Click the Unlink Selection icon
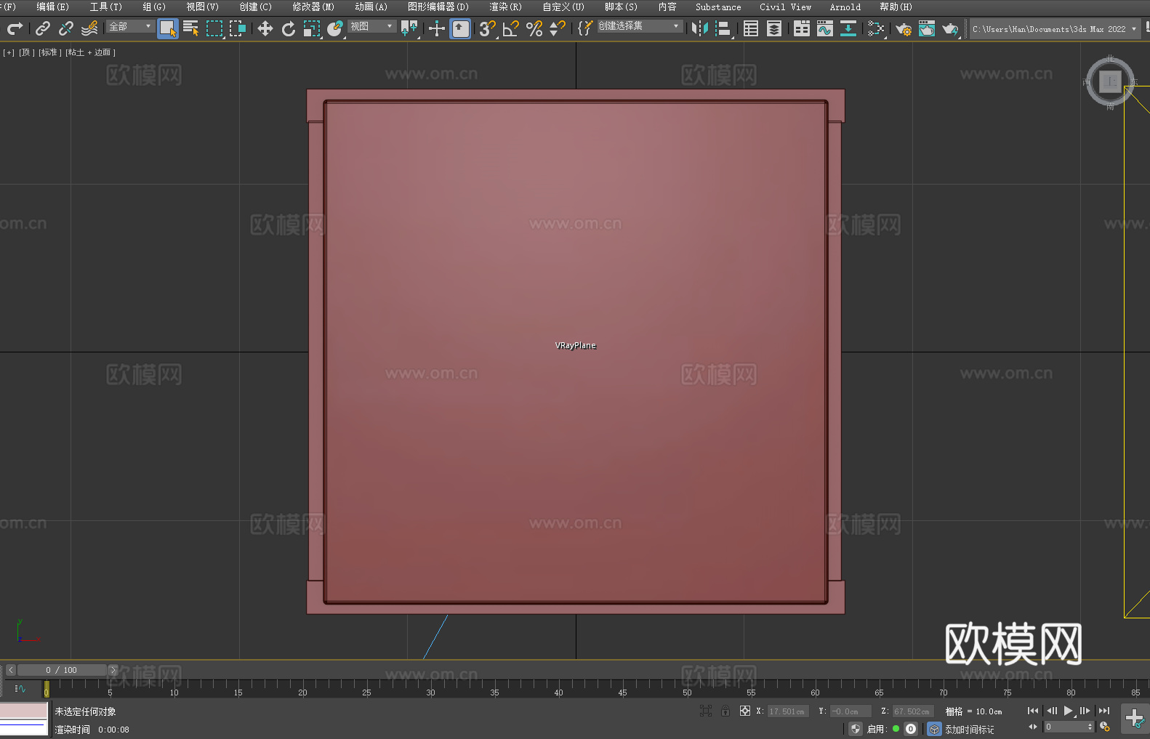 [x=66, y=28]
